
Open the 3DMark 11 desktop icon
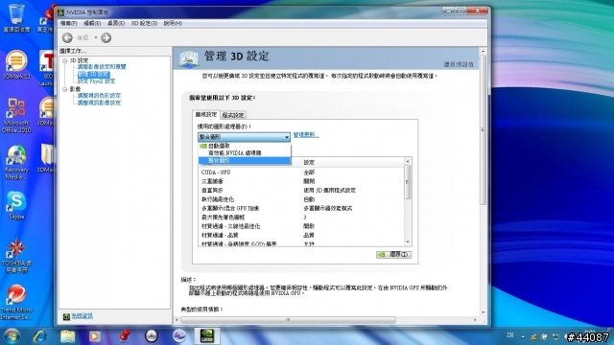(16, 65)
